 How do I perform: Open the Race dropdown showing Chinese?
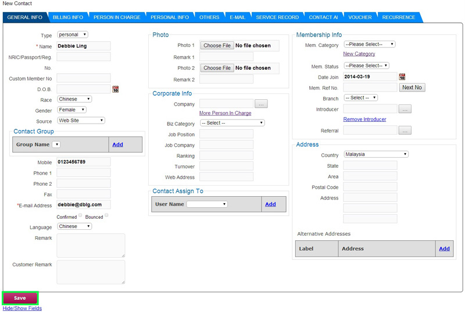point(74,99)
